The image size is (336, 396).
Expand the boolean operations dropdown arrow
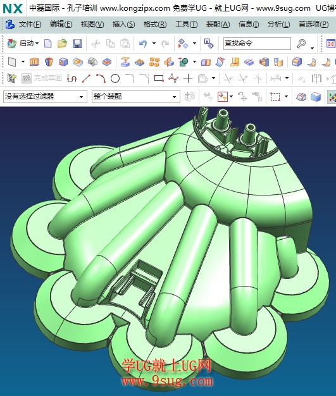coord(194,61)
